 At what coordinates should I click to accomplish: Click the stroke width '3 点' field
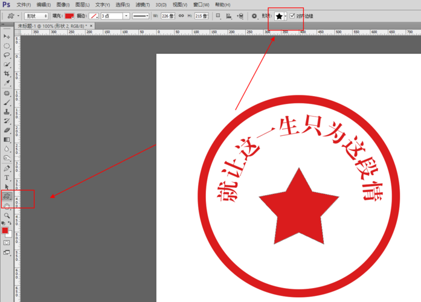(x=112, y=16)
